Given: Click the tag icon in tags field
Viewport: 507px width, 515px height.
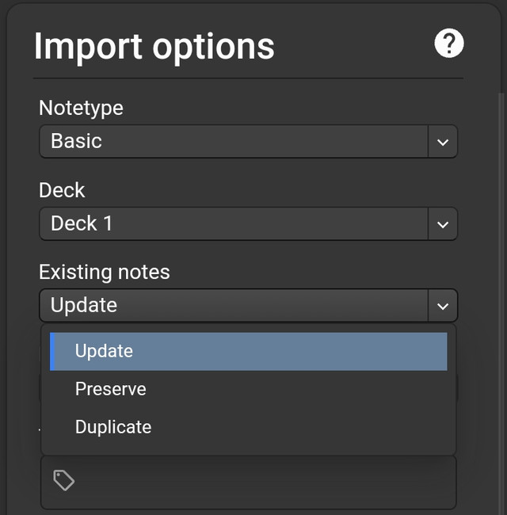Looking at the screenshot, I should point(63,480).
